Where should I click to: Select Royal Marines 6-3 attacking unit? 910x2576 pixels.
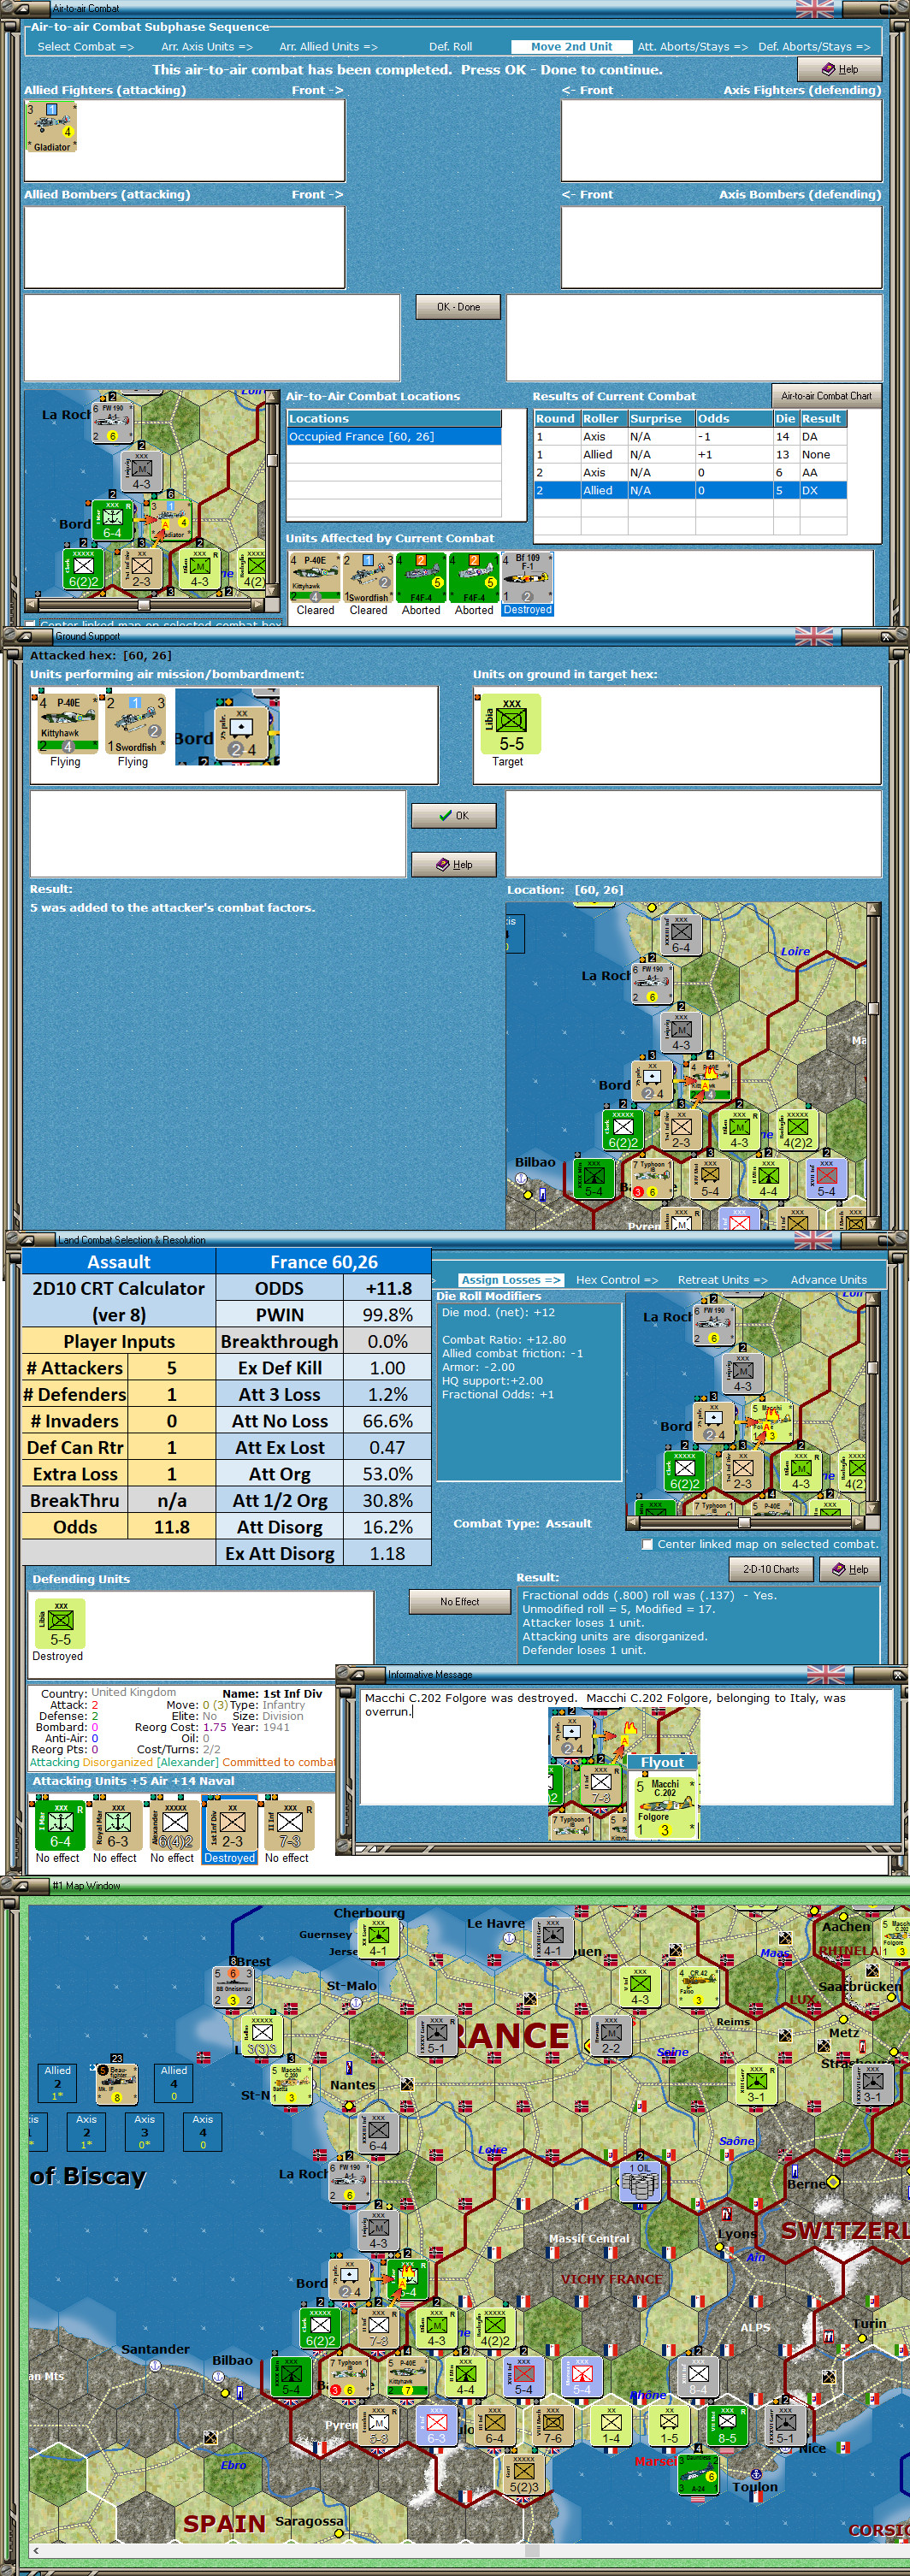tap(117, 1824)
